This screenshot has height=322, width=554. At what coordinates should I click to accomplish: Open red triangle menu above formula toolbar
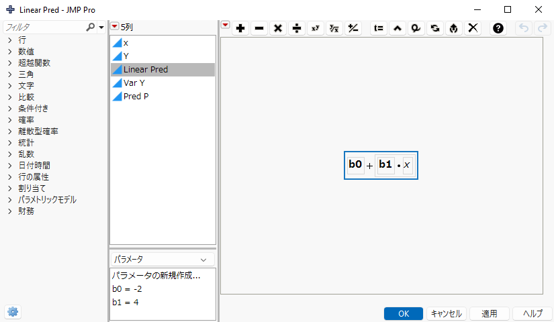tap(225, 25)
